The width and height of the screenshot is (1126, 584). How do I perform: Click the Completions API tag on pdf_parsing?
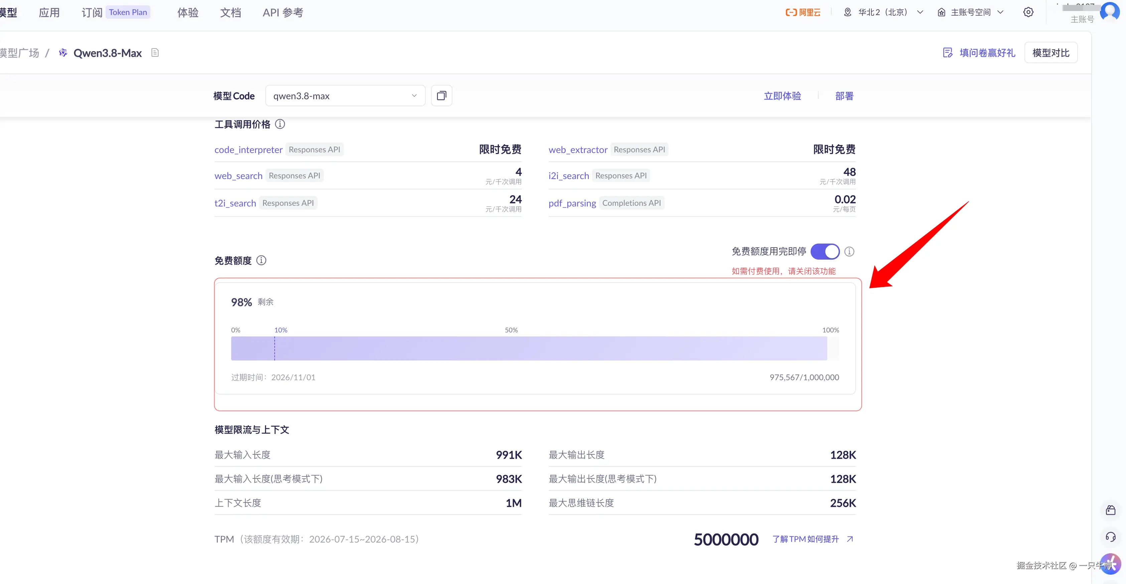pyautogui.click(x=631, y=203)
